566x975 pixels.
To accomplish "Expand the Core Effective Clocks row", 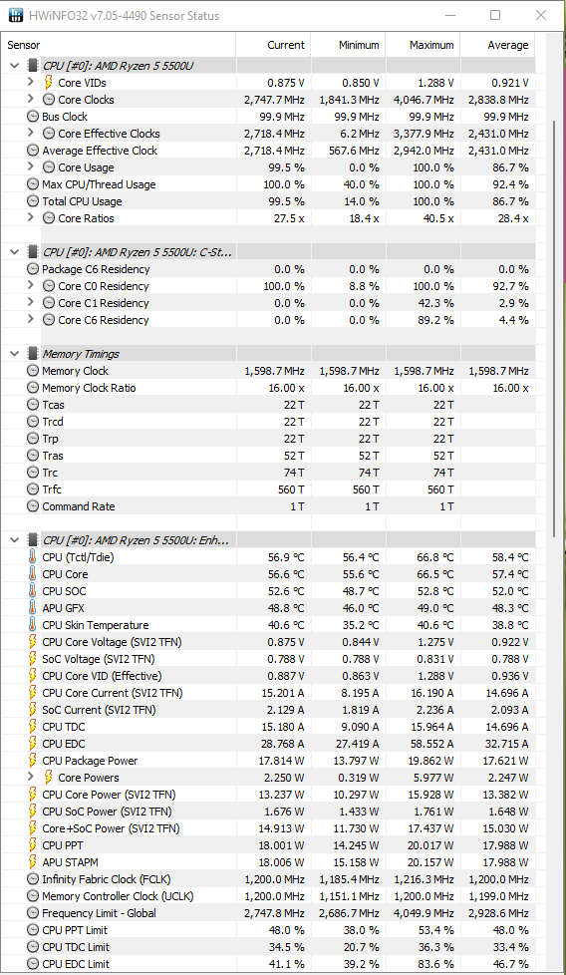I will coord(31,133).
